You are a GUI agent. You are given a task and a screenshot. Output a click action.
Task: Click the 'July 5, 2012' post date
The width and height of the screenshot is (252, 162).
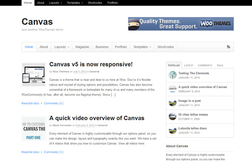(80, 71)
